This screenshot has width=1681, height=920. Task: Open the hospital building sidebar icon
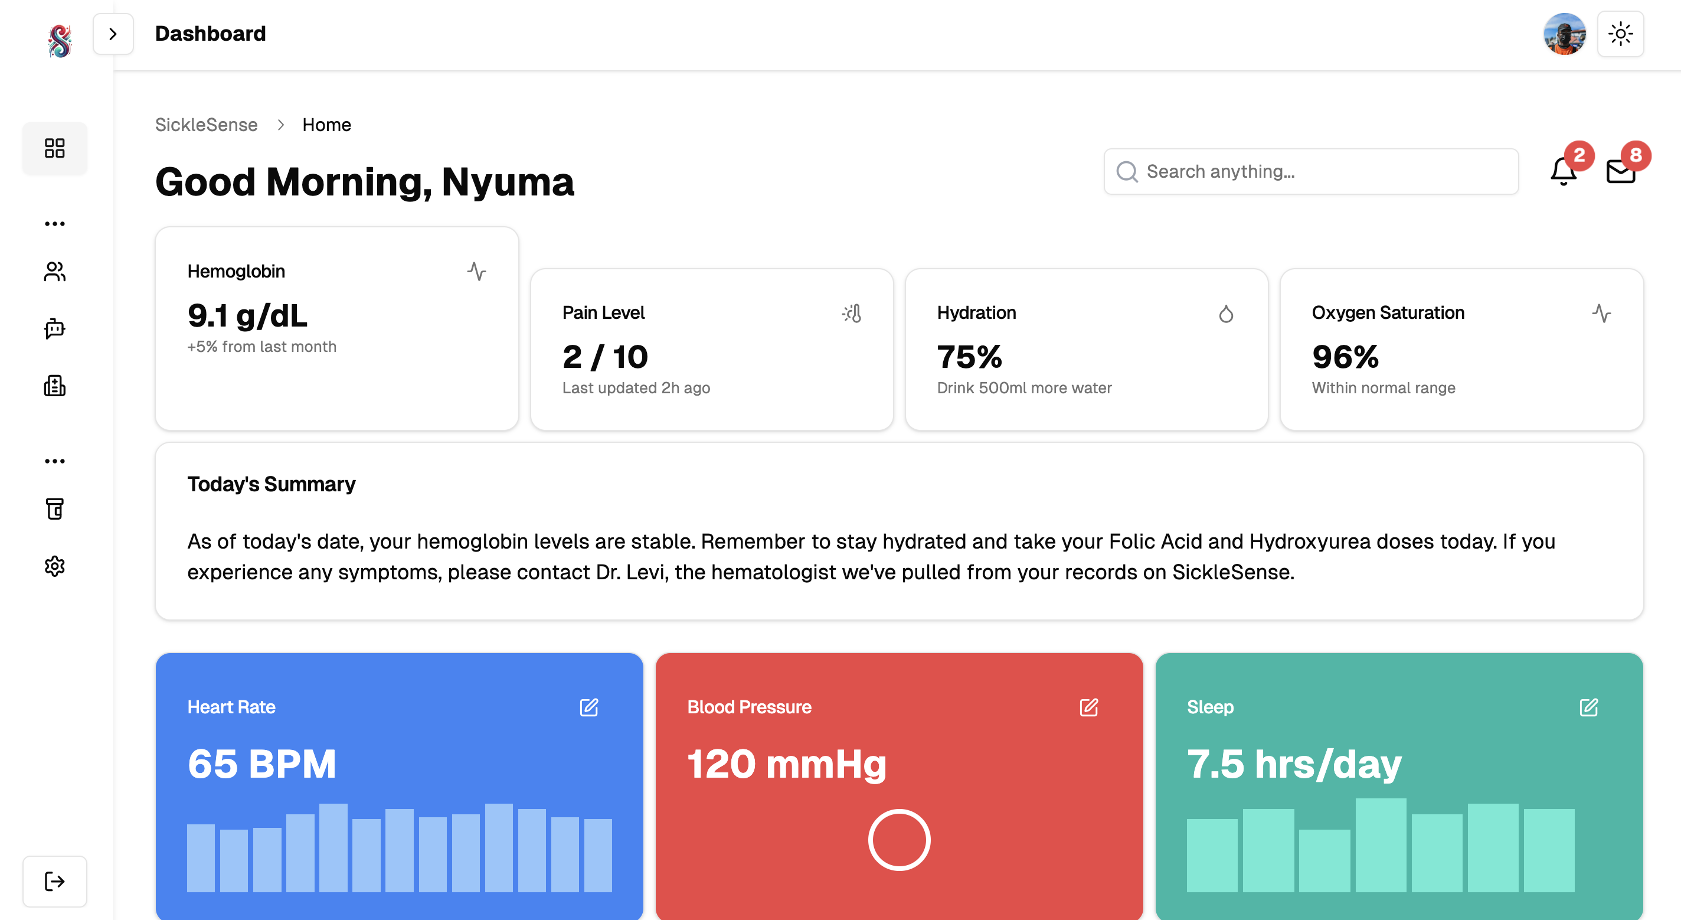click(x=55, y=386)
